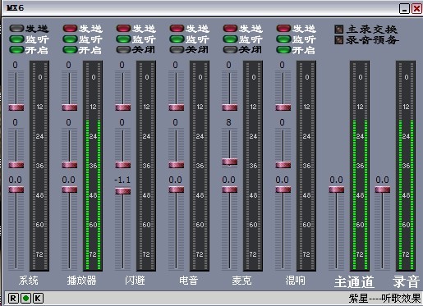Click the middle slider knob of 系统 channel
The height and width of the screenshot is (306, 423).
[x=16, y=165]
